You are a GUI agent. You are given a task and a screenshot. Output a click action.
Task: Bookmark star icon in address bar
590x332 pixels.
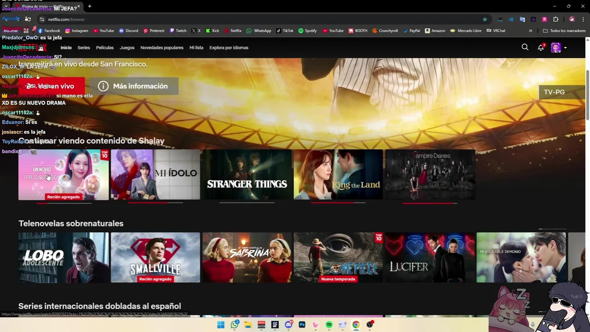point(484,19)
